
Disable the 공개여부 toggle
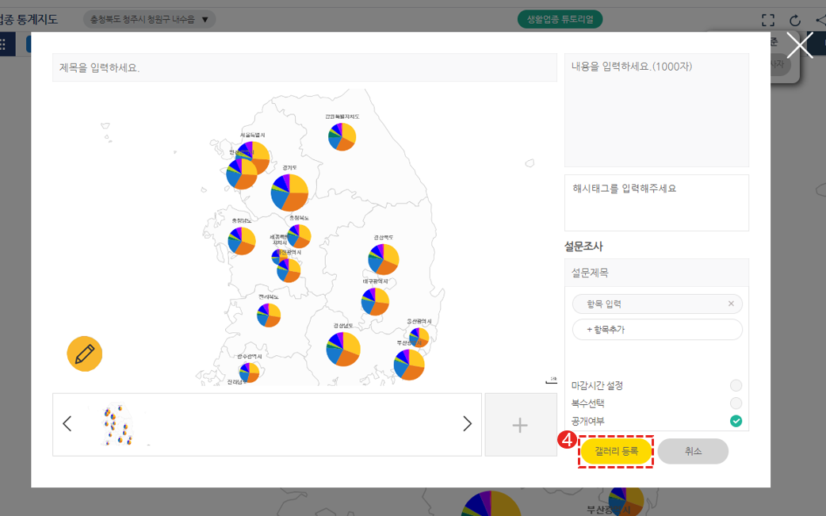click(736, 422)
